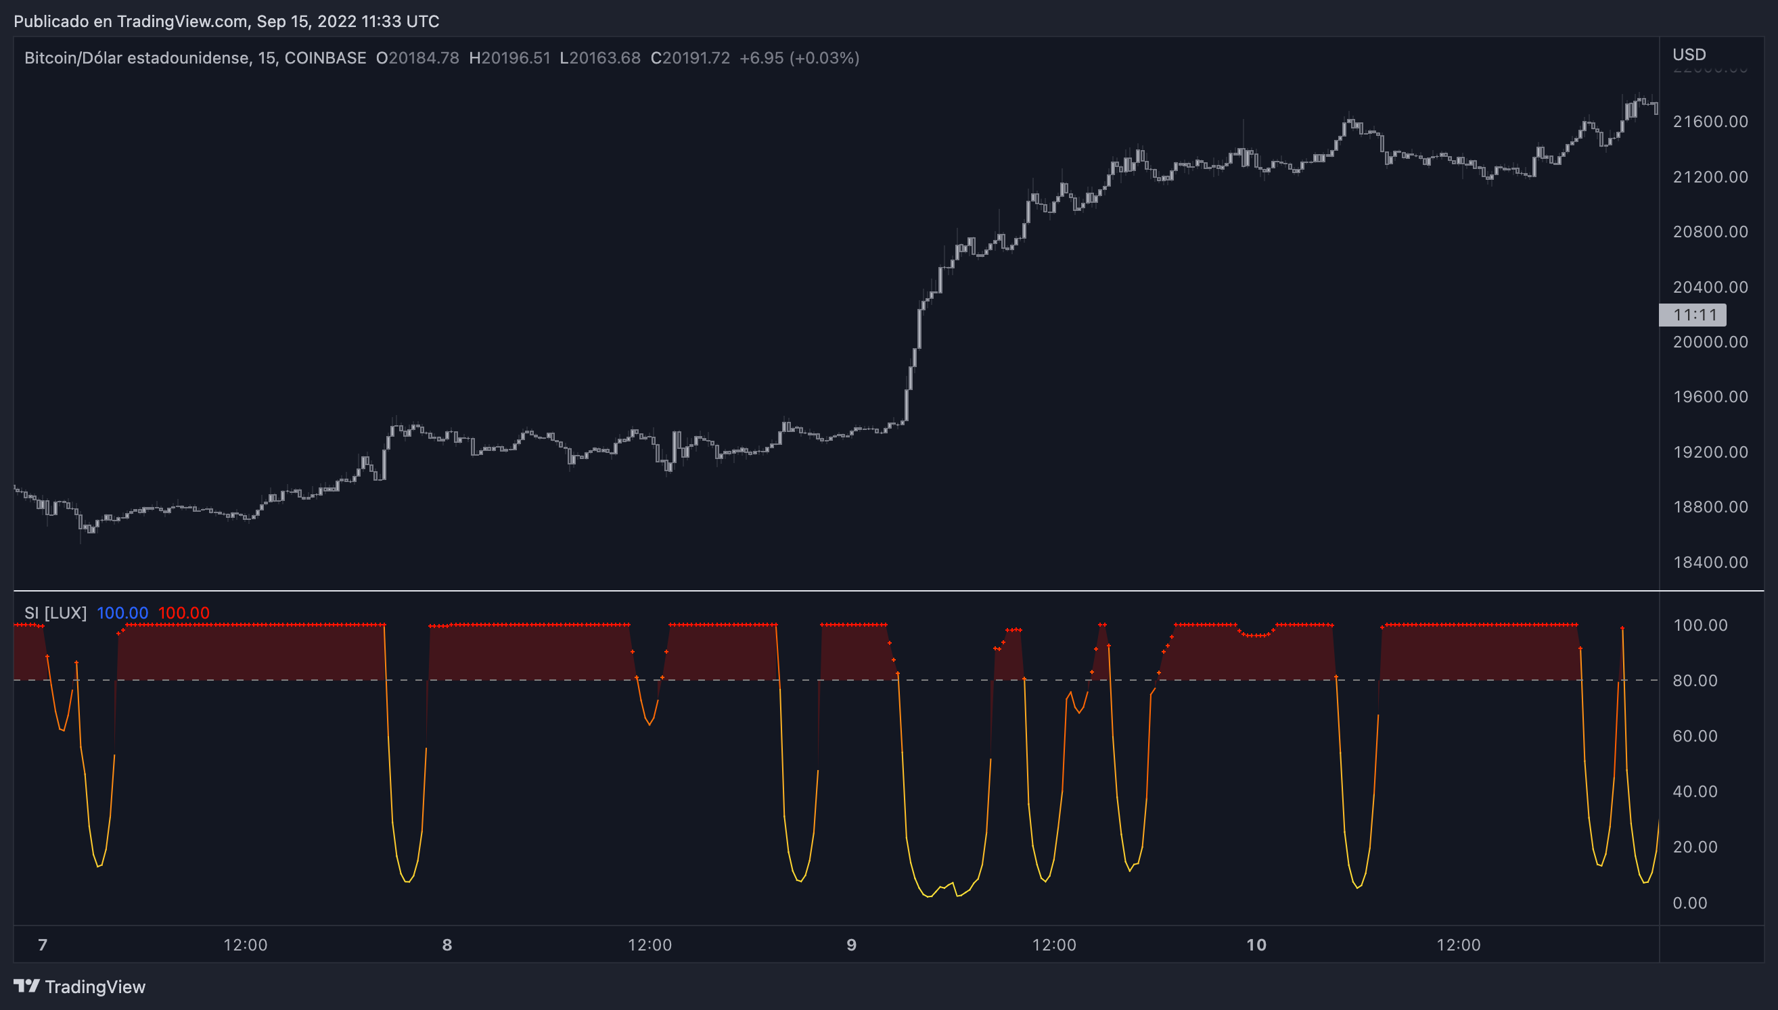
Task: Click the USD currency label
Action: (x=1689, y=54)
